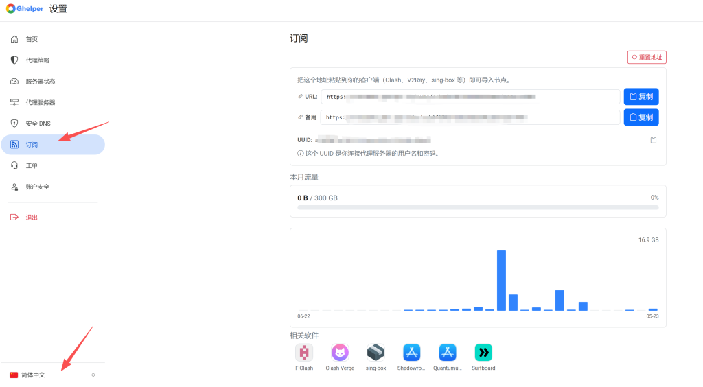Image resolution: width=703 pixels, height=387 pixels.
Task: Open the Shadowrocket App Store icon
Action: coord(412,353)
